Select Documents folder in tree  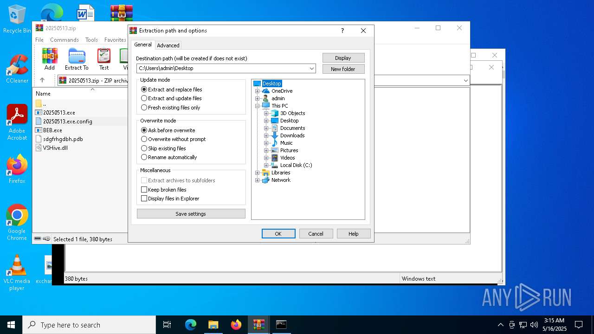tap(292, 128)
